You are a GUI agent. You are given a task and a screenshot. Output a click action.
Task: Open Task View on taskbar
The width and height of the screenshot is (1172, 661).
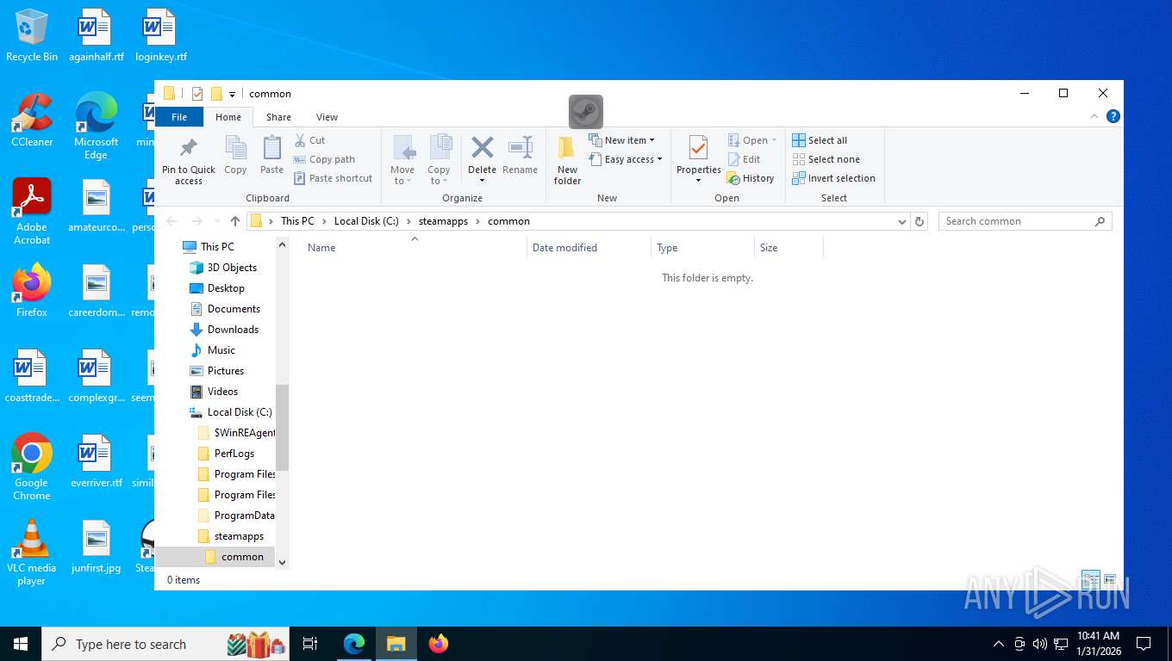coord(310,644)
